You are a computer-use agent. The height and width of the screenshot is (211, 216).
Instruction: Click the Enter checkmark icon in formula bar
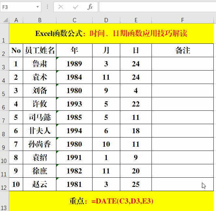click(x=76, y=7)
